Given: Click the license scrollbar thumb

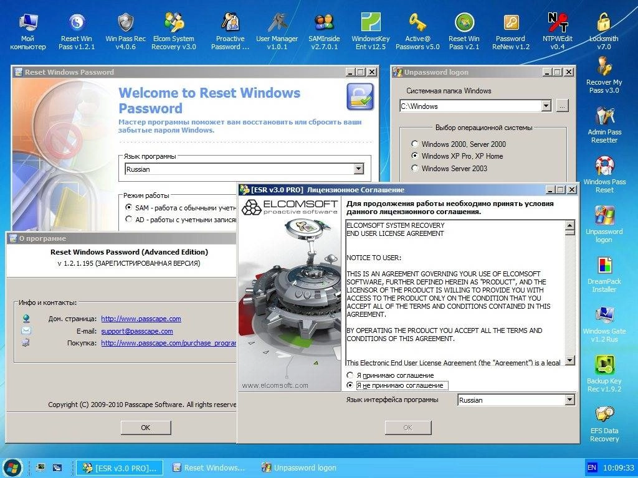Looking at the screenshot, I should click(570, 233).
